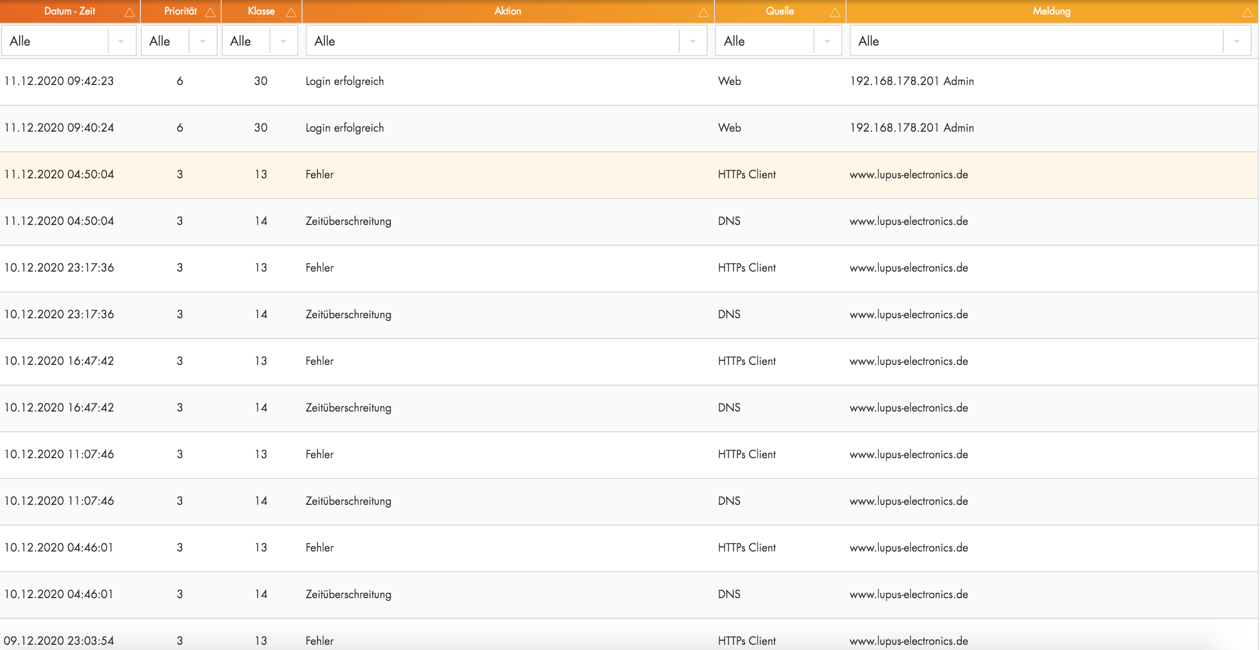Click the Aktion column header label
This screenshot has height=650, width=1260.
point(507,11)
